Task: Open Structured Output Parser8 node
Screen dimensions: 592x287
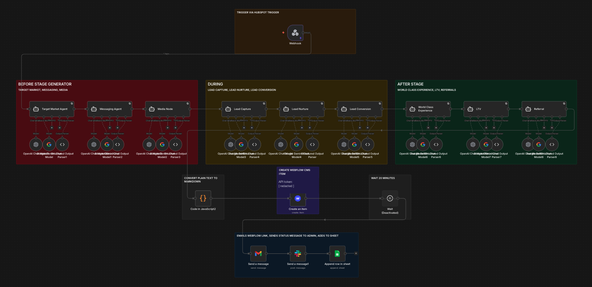Action: [x=552, y=145]
